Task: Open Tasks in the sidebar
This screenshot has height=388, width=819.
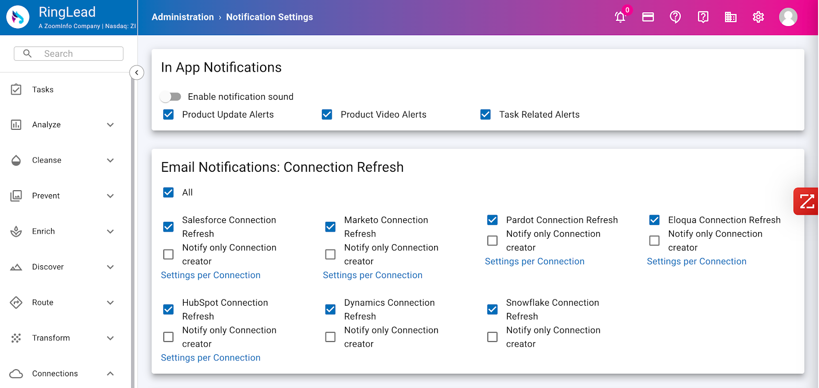Action: tap(42, 90)
